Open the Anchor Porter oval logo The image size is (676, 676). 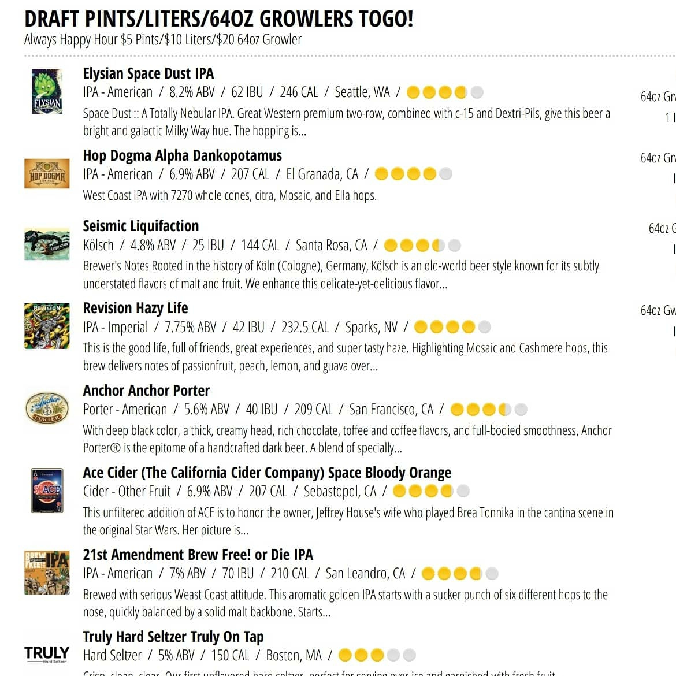click(47, 408)
